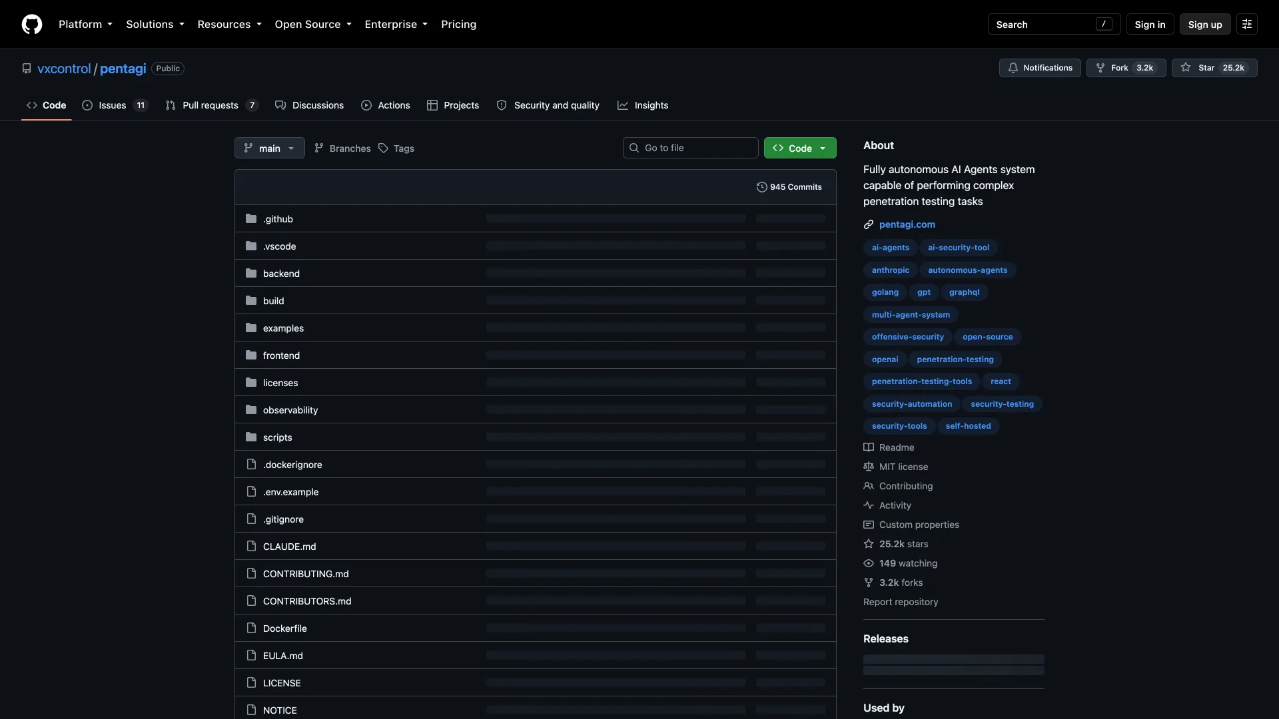The height and width of the screenshot is (719, 1279).
Task: Open the appearance settings icon beside Sign up
Action: coord(1247,24)
